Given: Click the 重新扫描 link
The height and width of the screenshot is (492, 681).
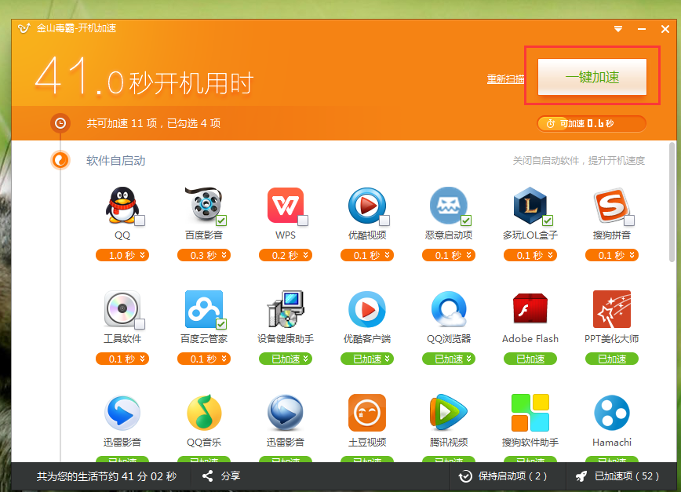Looking at the screenshot, I should pos(505,79).
